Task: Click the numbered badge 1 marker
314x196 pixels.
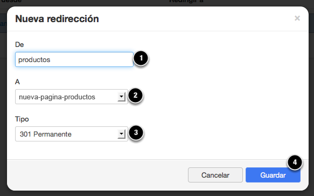Action: coord(141,58)
